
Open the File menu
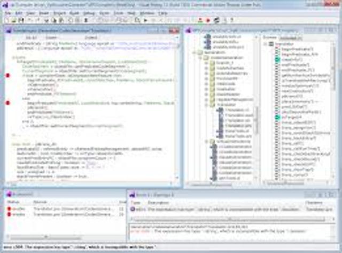8,13
